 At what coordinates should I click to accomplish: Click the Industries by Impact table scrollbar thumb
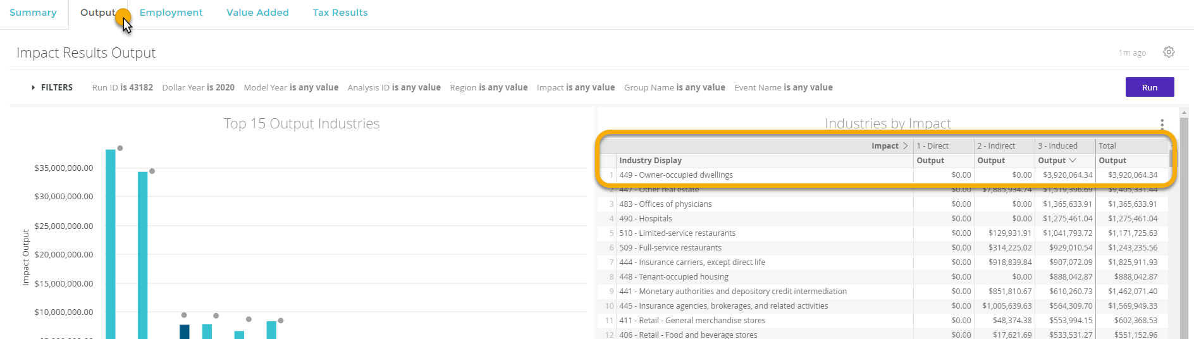click(x=1171, y=158)
